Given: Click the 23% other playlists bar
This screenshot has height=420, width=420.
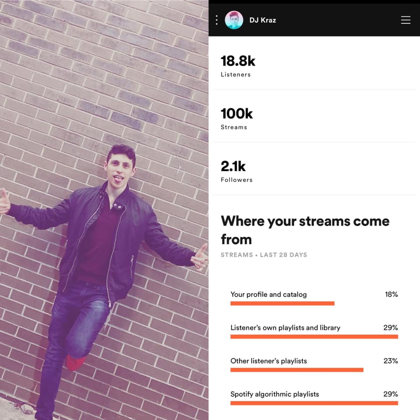Looking at the screenshot, I should (297, 370).
